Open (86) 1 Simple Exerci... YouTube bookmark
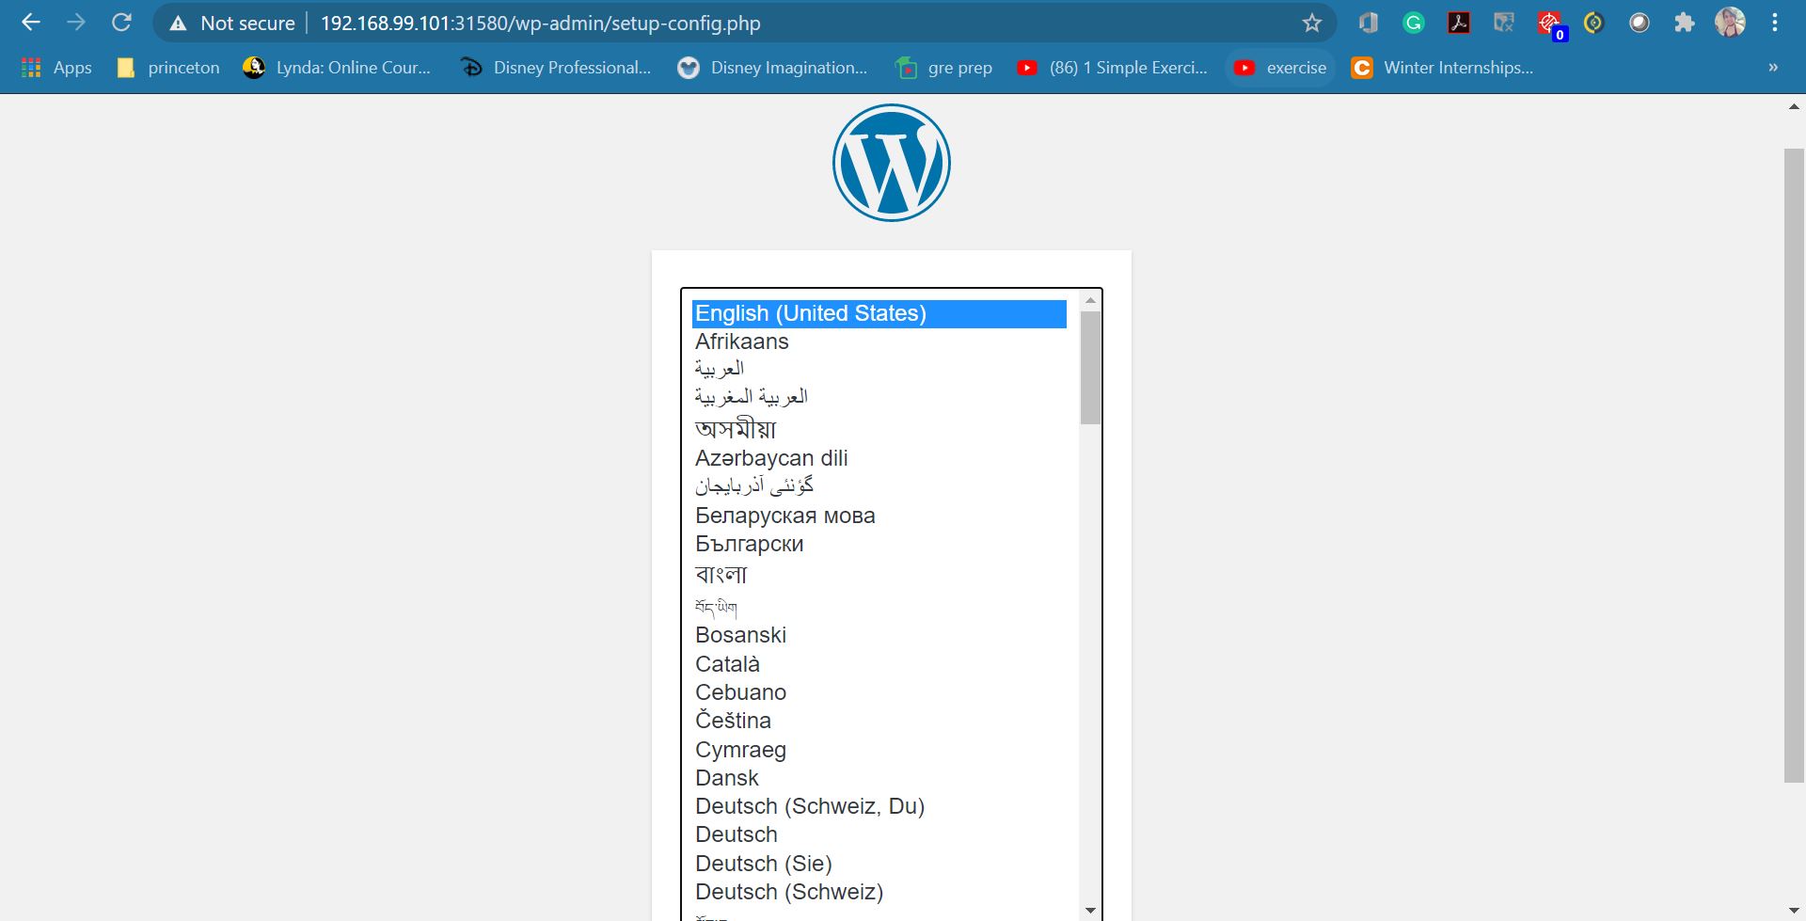This screenshot has height=921, width=1806. [1113, 68]
